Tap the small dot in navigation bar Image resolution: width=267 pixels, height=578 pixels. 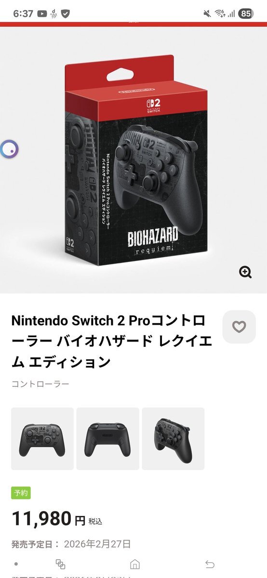tap(15, 564)
